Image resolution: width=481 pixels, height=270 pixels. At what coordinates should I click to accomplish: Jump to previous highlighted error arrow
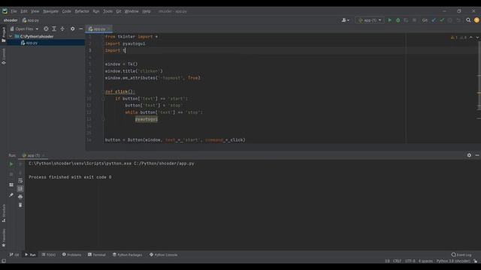471,37
